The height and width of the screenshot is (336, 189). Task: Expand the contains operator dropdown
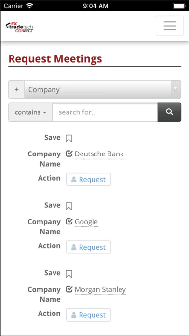coord(30,112)
